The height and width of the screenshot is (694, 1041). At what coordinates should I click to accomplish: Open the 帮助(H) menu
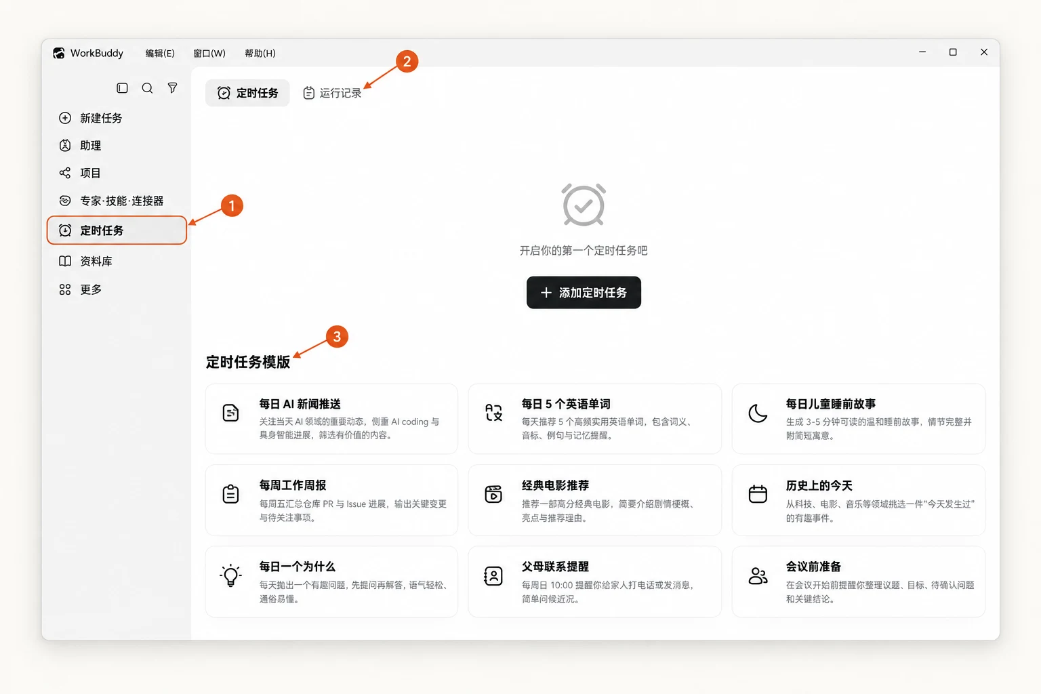[260, 53]
